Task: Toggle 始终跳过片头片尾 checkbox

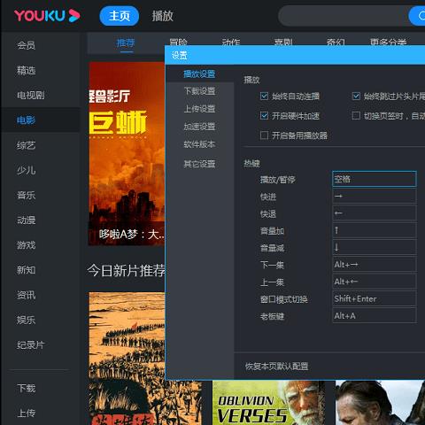Action: click(x=356, y=96)
